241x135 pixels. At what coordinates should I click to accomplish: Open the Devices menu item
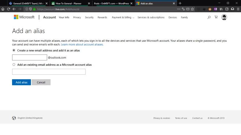click(173, 17)
